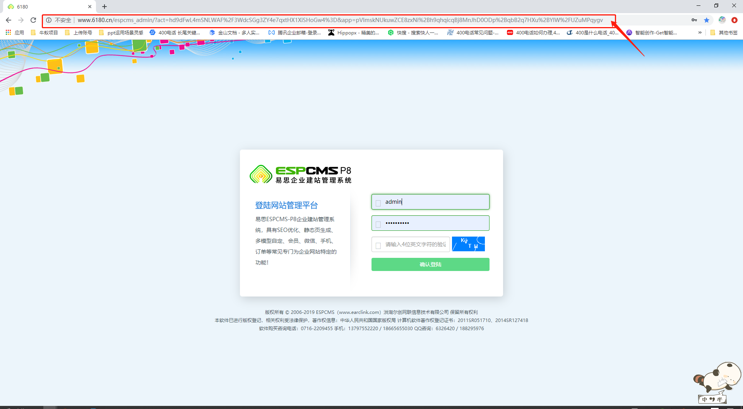This screenshot has height=409, width=743.
Task: Open the 金山文档 bookmark
Action: 235,32
